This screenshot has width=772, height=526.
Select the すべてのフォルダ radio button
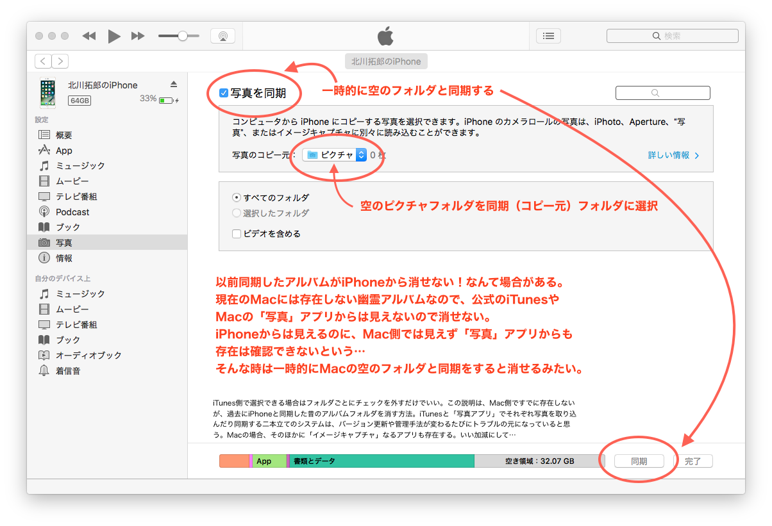tap(237, 198)
